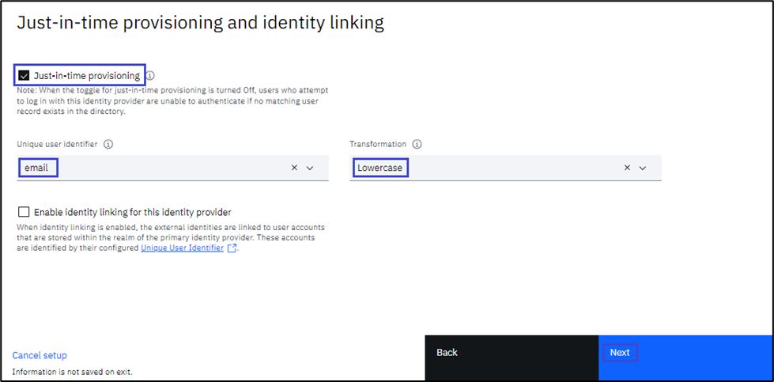Clear the email value with X icon

pyautogui.click(x=294, y=168)
